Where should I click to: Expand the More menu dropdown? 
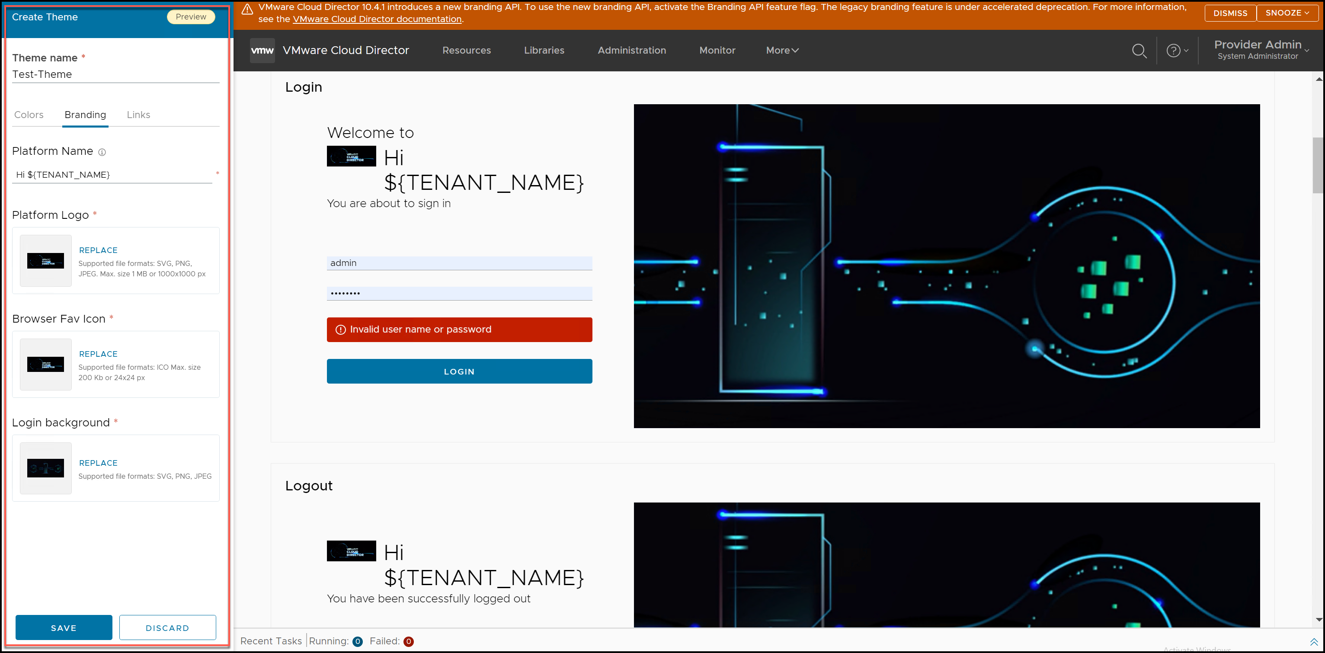tap(782, 51)
